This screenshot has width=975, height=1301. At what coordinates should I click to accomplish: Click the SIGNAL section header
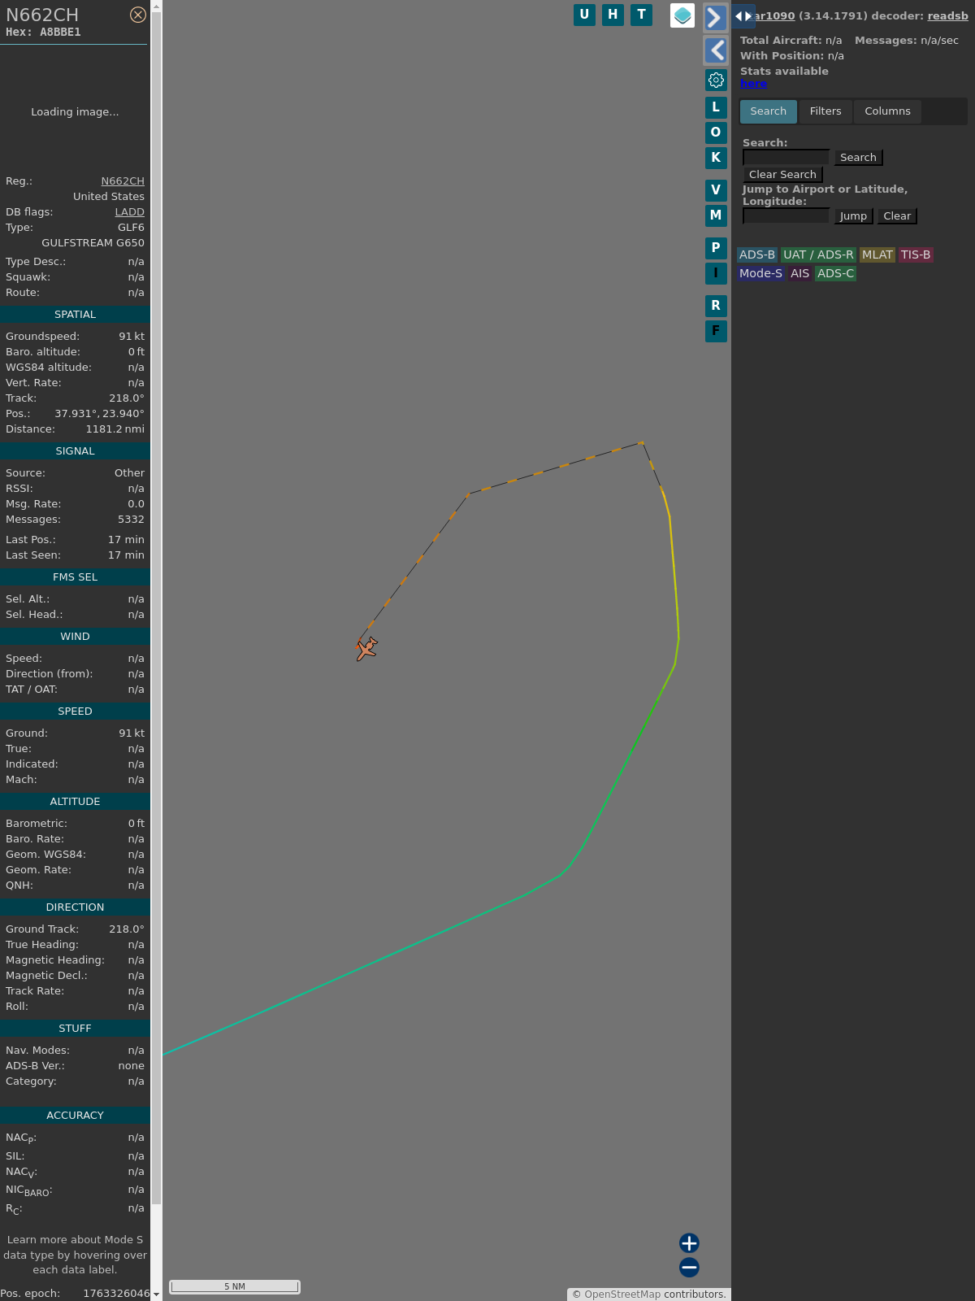pyautogui.click(x=75, y=451)
